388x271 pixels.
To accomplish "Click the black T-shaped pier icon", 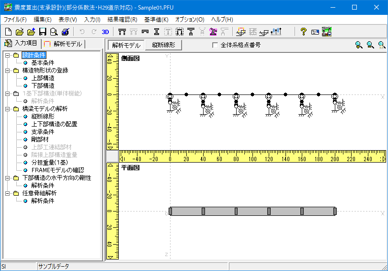I will click(x=191, y=32).
